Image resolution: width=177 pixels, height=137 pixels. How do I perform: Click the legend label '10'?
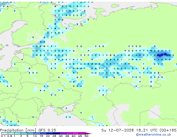(35, 136)
